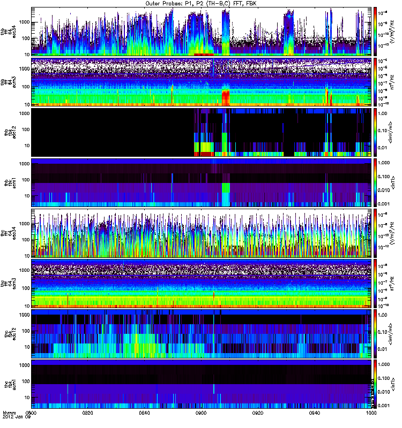Viewport: 402px width, 428px height.
Task: Click the nT²/Hz unit label of thb scm3 panel
Action: point(392,82)
